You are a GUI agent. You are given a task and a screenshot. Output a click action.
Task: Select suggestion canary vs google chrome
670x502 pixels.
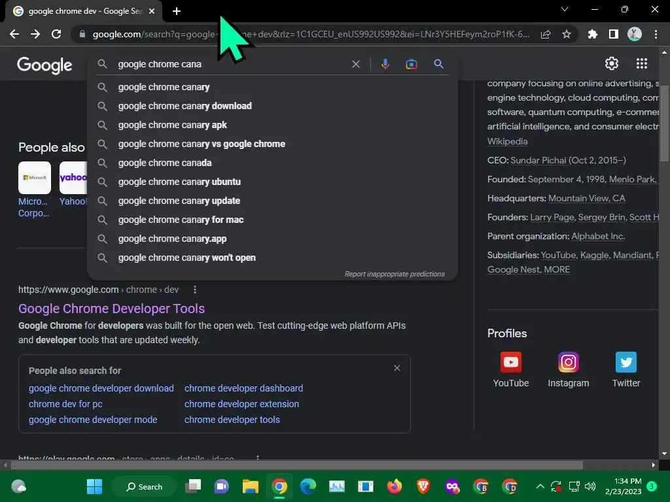click(x=272, y=144)
